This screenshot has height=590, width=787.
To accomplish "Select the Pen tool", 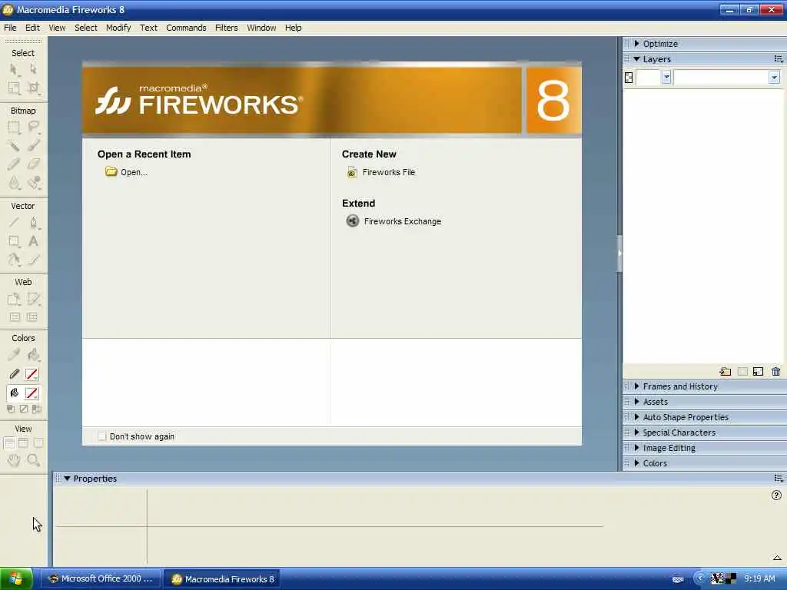I will pos(33,222).
